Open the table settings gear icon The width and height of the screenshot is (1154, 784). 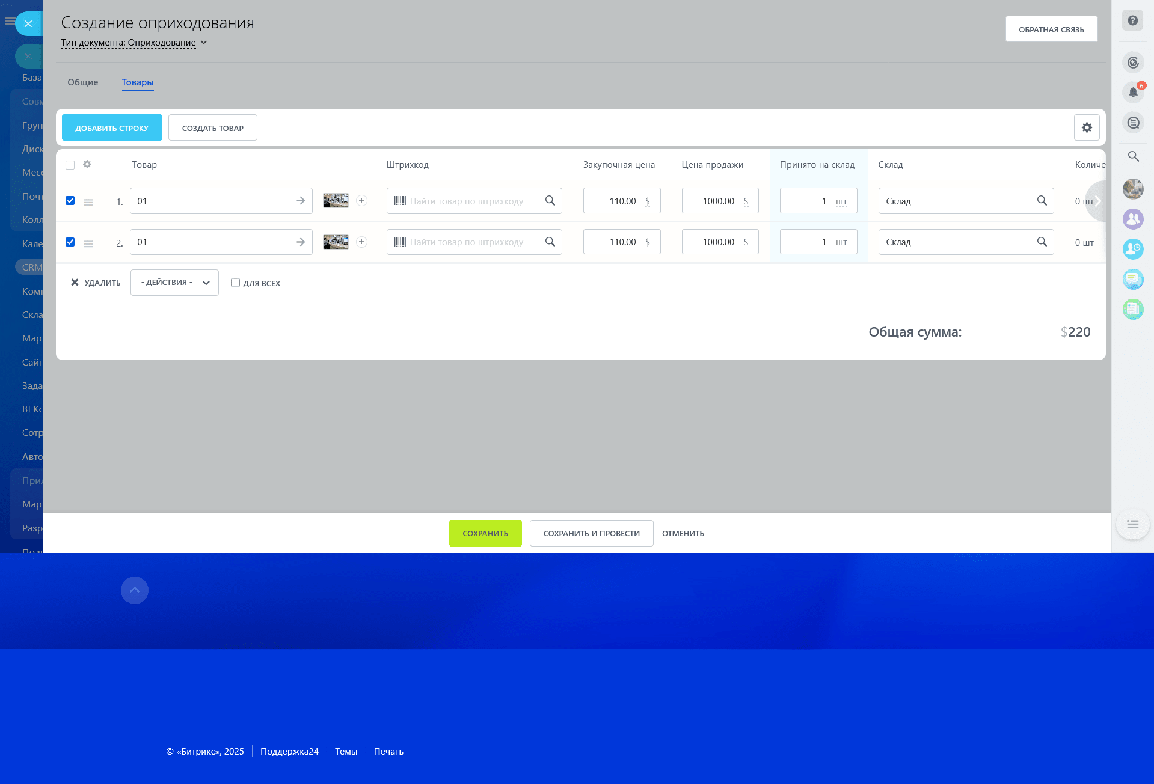[x=1087, y=127]
